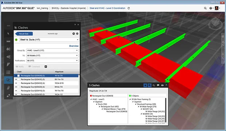Screen dimensions: 226x131
Task: Check the Rectangular Duct [928433] checkbox
Action: [19, 83]
